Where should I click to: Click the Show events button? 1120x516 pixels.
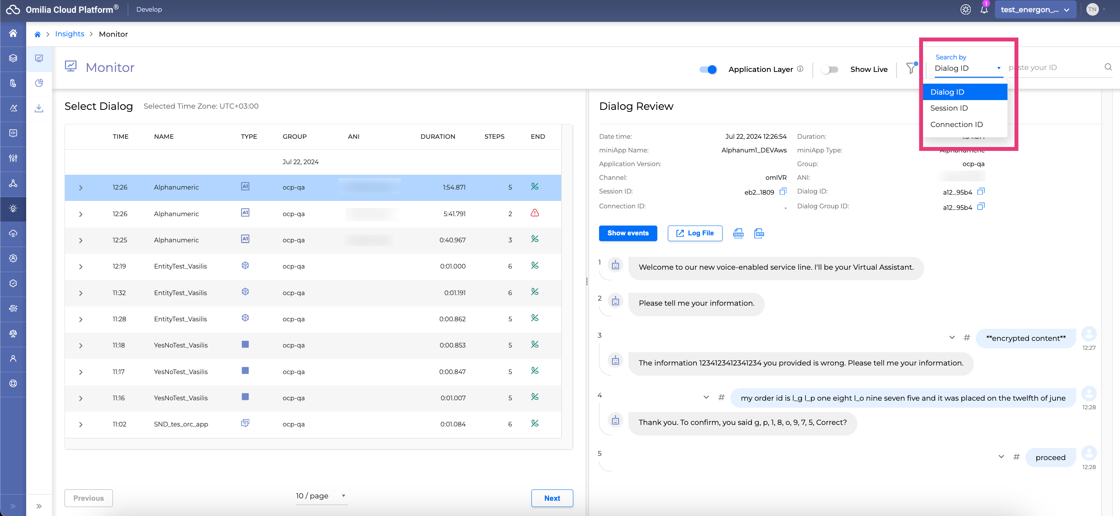click(x=628, y=233)
